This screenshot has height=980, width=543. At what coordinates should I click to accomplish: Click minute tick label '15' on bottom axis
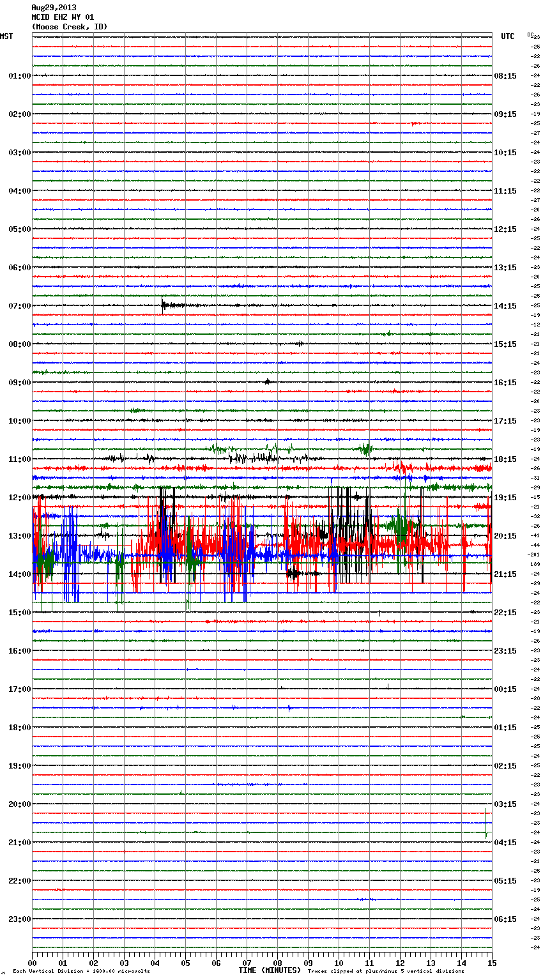point(492,963)
